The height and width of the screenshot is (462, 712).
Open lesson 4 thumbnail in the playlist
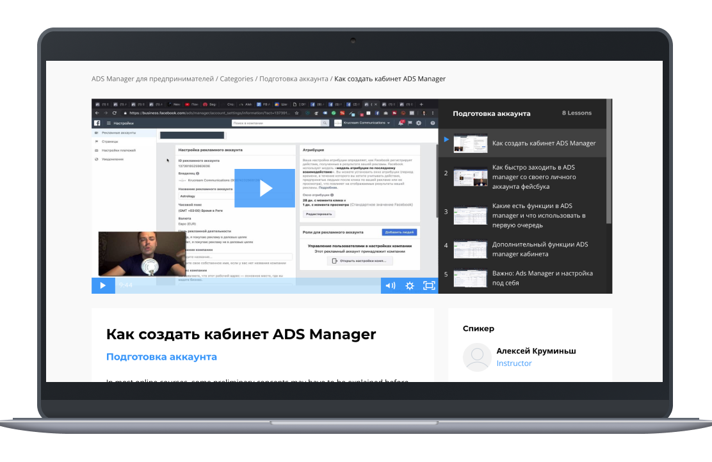point(471,249)
